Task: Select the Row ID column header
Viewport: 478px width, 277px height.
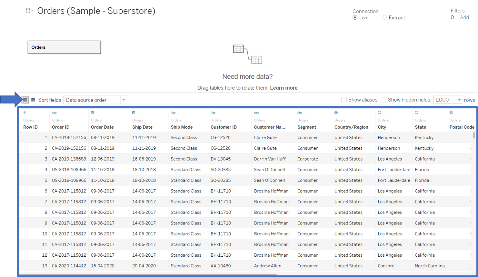Action: pyautogui.click(x=30, y=127)
